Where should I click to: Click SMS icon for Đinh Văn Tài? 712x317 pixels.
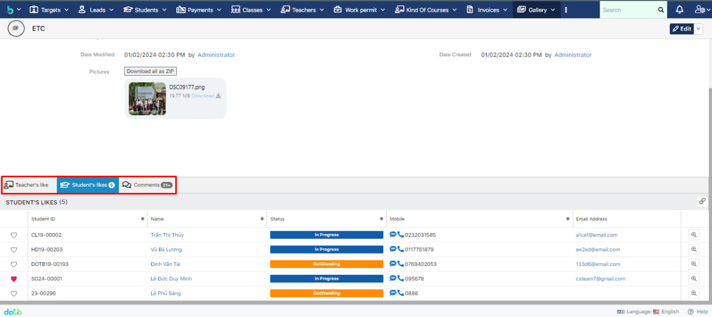(x=393, y=264)
